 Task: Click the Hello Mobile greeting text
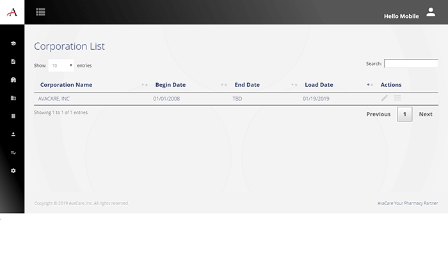tap(401, 16)
